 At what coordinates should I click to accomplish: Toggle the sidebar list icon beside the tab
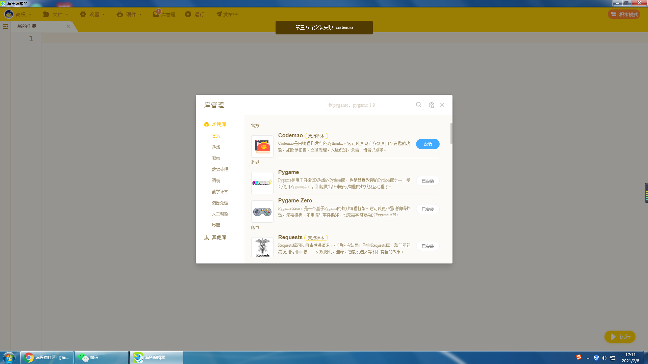click(5, 26)
